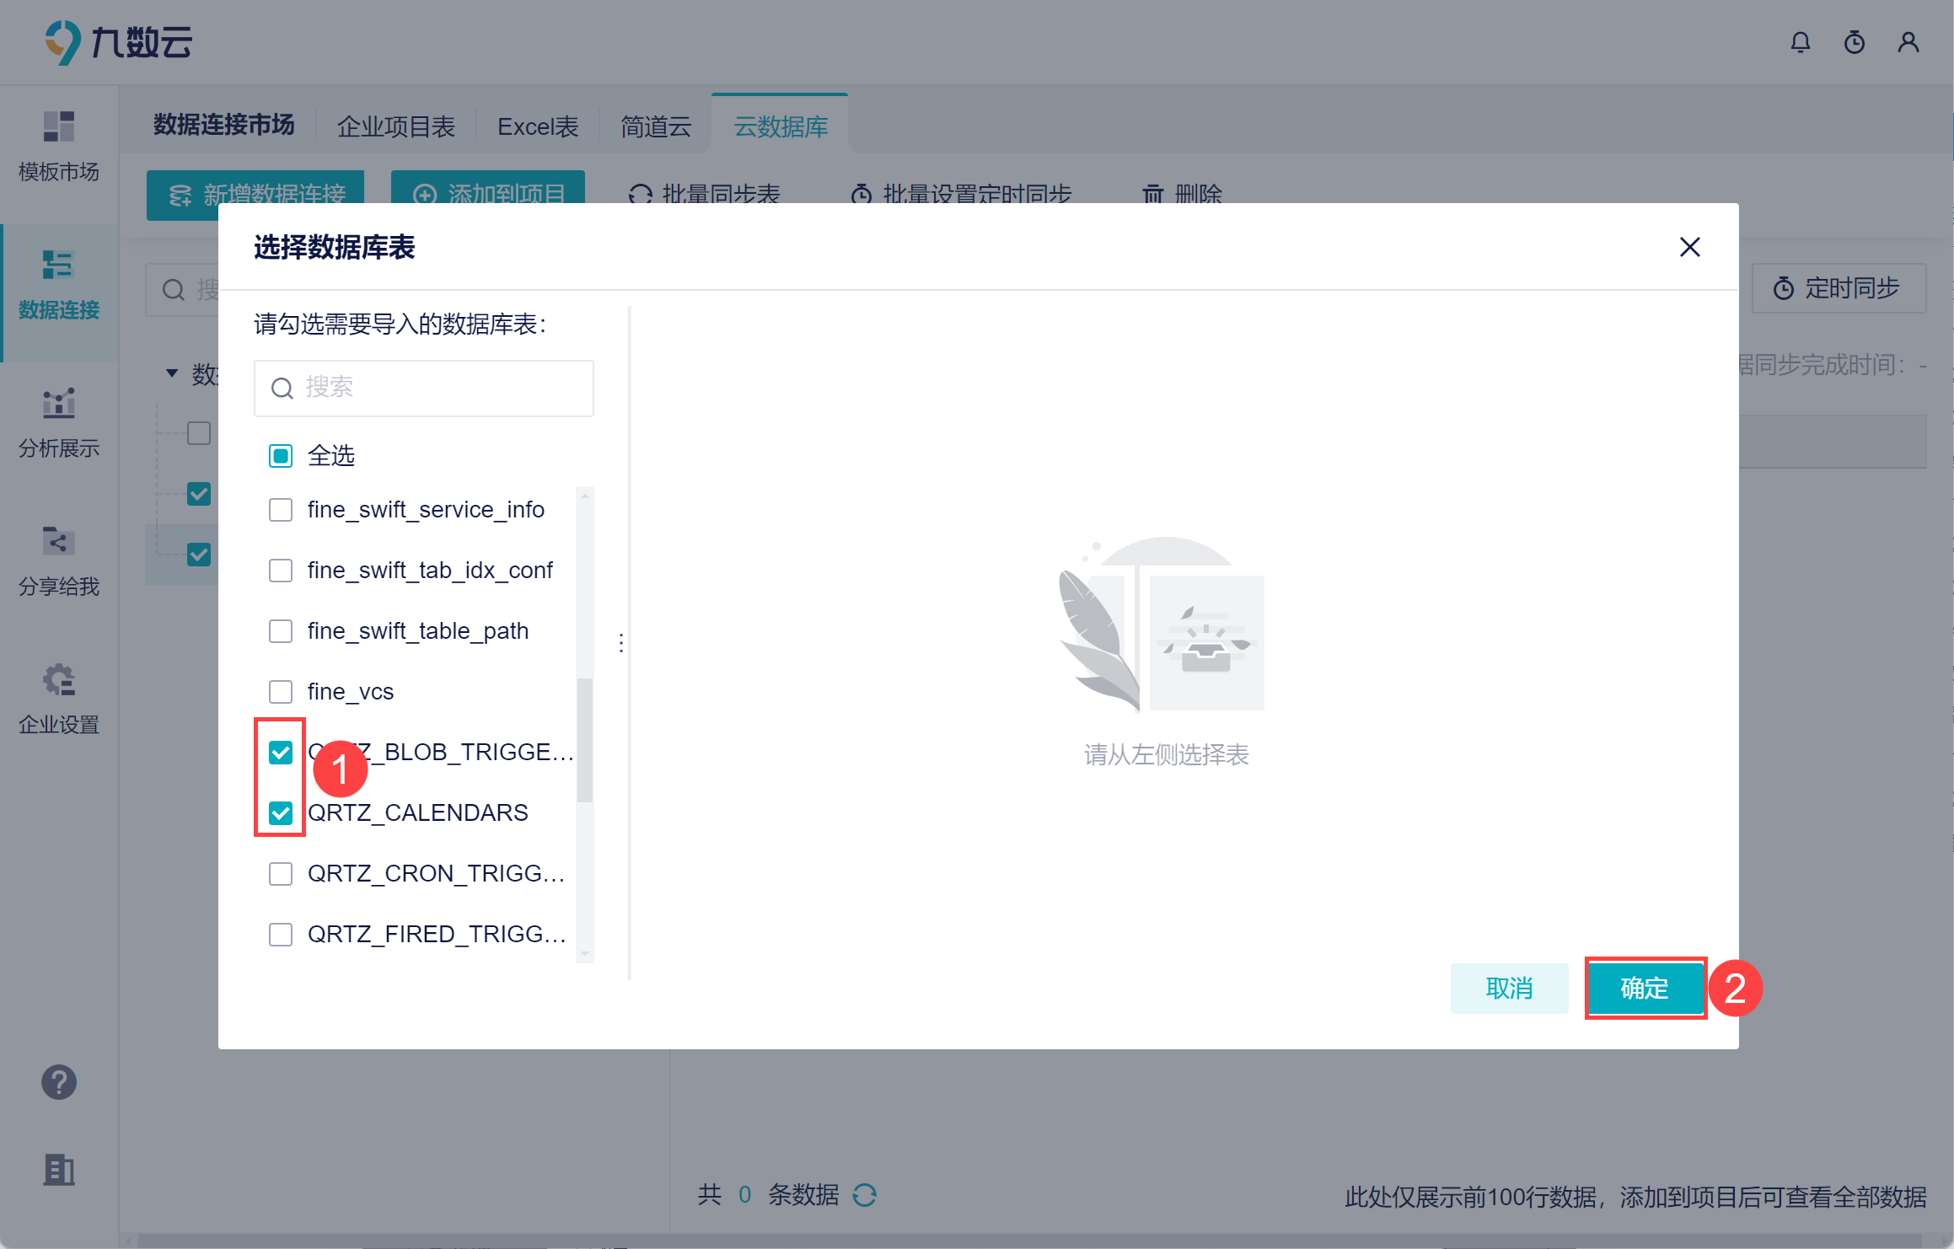The height and width of the screenshot is (1249, 1954).
Task: Click the table list scrollbar thumb
Action: tap(585, 740)
